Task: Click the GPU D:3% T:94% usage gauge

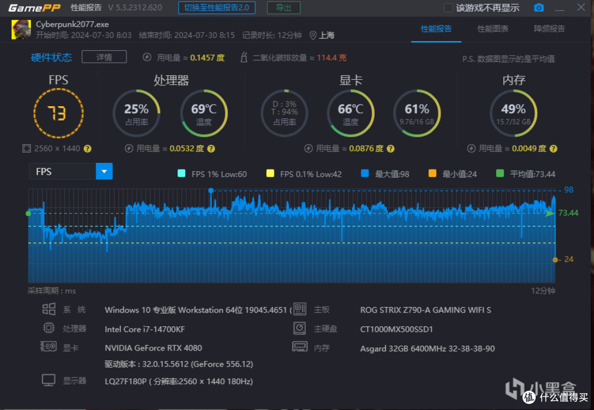Action: (284, 113)
